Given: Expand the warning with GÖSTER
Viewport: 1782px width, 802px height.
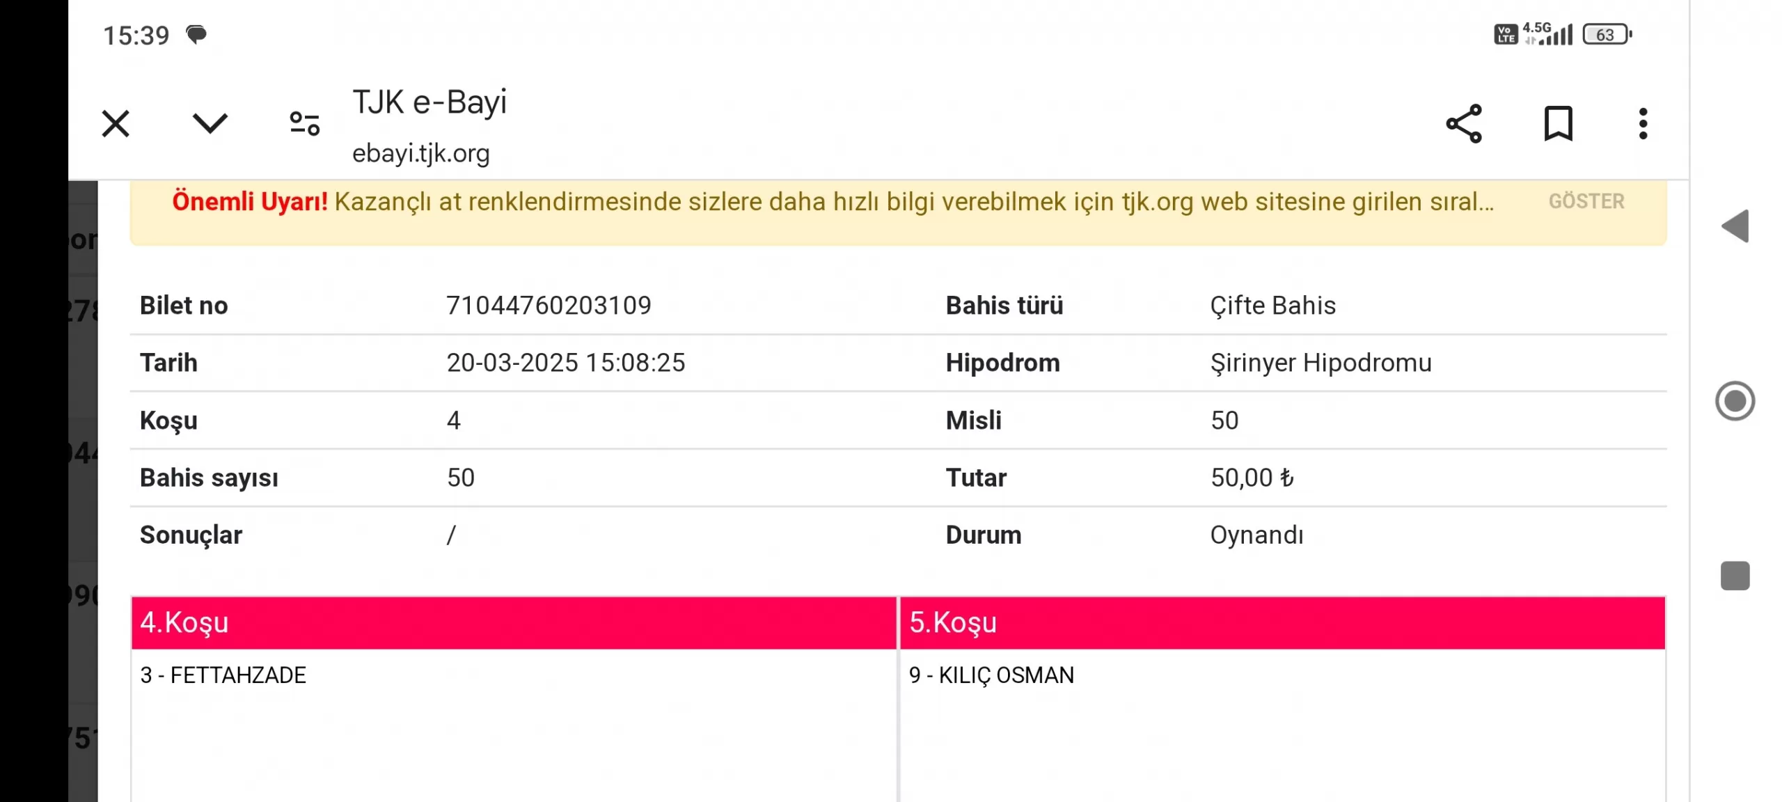Looking at the screenshot, I should pos(1586,201).
